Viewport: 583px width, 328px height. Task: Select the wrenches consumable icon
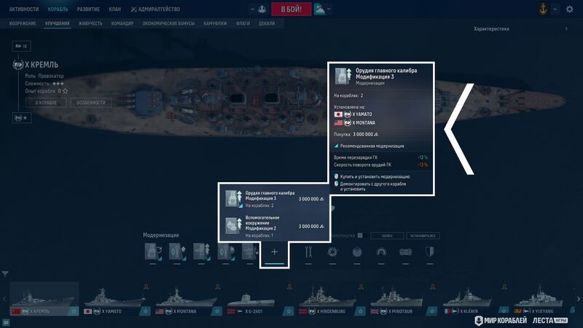click(x=308, y=252)
